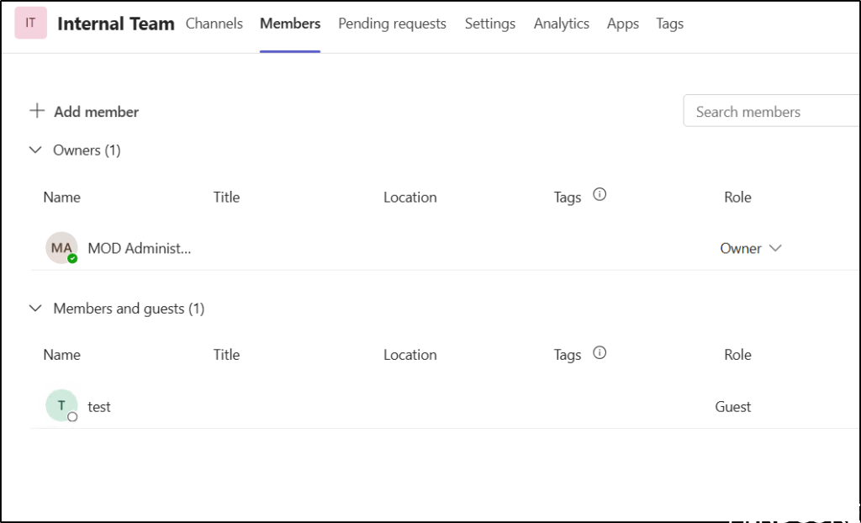Switch to the Apps tab
Image resolution: width=861 pixels, height=523 pixels.
(x=623, y=24)
